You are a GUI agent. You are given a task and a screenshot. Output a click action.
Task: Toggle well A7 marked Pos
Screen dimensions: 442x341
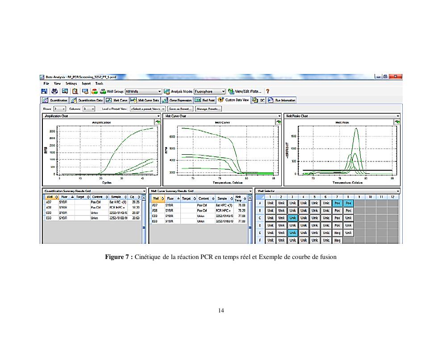(338, 203)
